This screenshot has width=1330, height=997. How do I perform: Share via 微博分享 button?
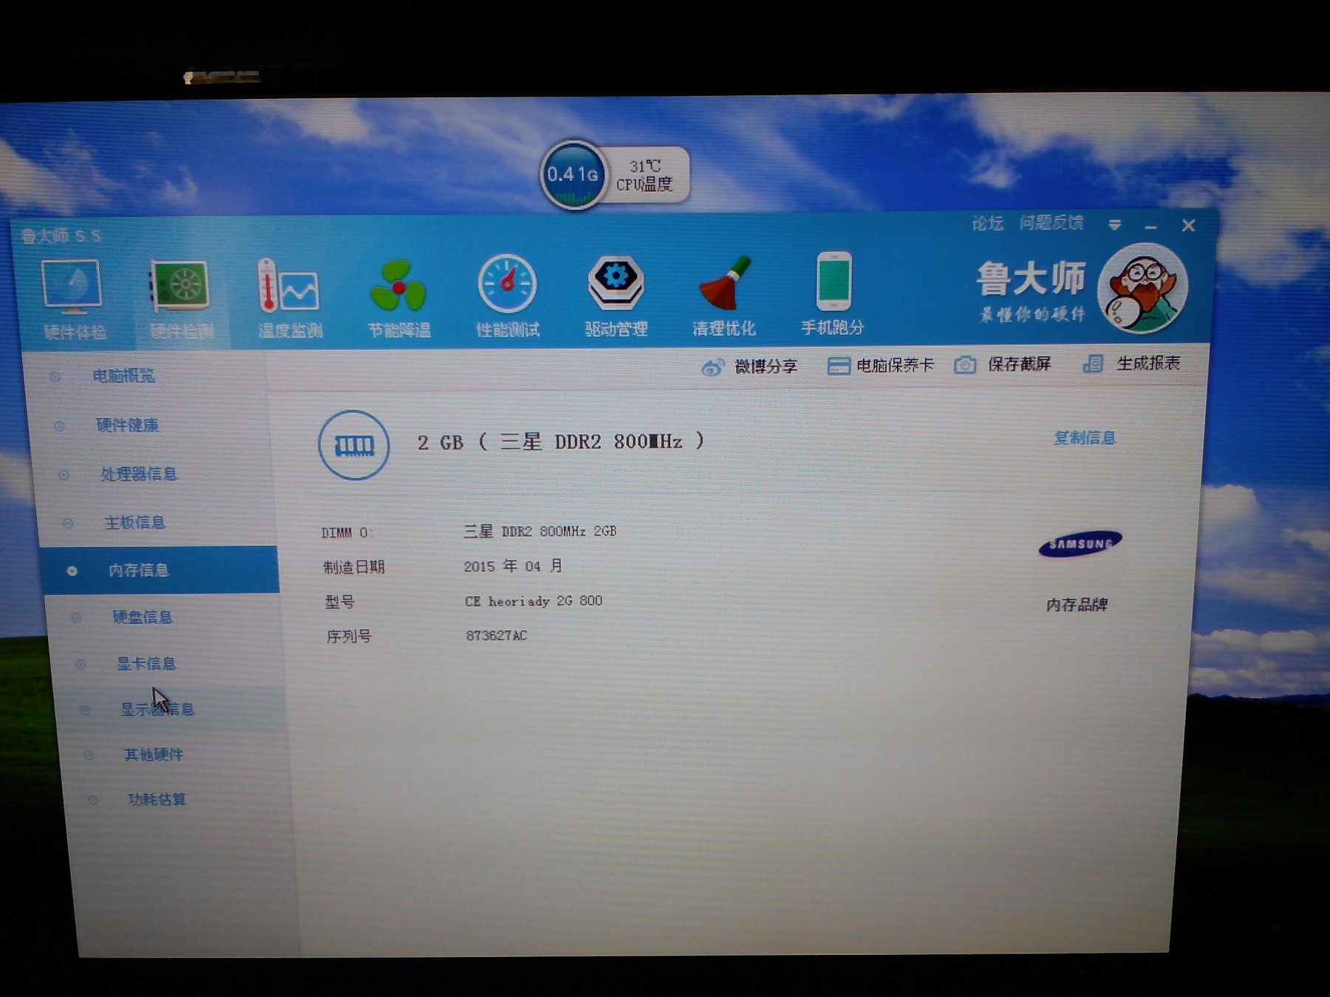pos(750,366)
